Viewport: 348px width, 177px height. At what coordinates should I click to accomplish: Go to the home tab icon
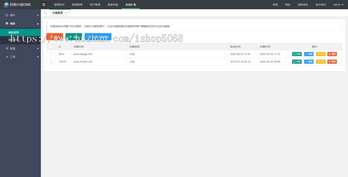[x=45, y=13]
